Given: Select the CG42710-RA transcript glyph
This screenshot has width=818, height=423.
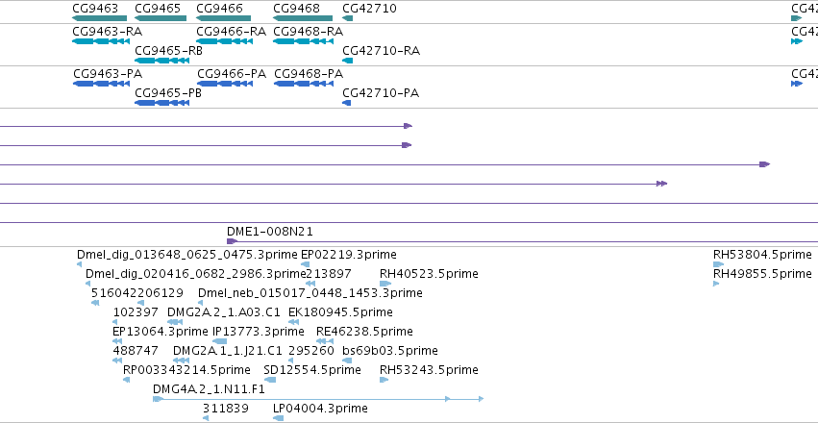Looking at the screenshot, I should click(347, 61).
